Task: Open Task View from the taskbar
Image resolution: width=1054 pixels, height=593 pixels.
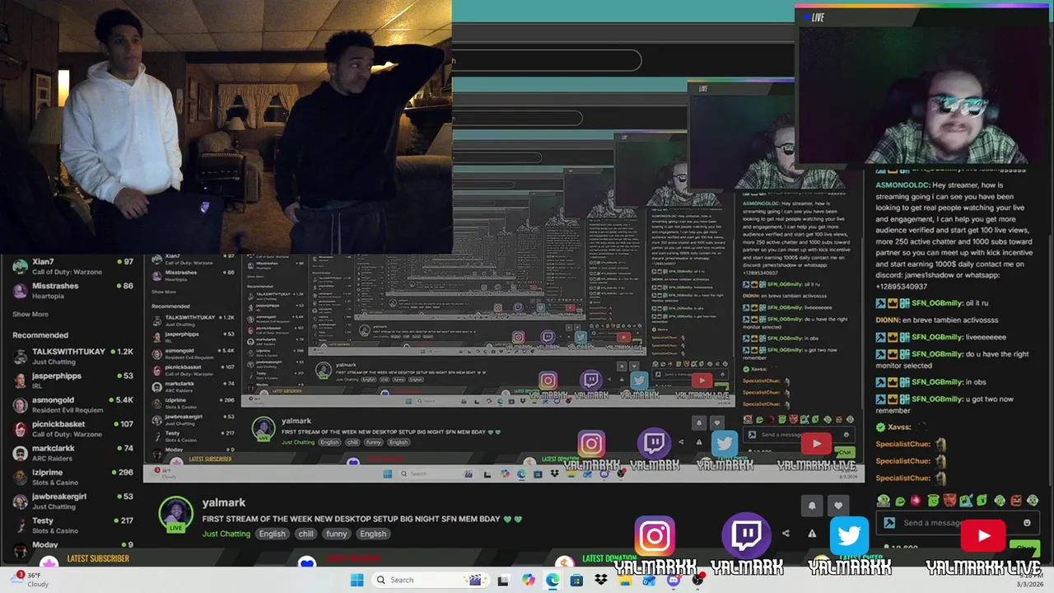Action: click(503, 580)
